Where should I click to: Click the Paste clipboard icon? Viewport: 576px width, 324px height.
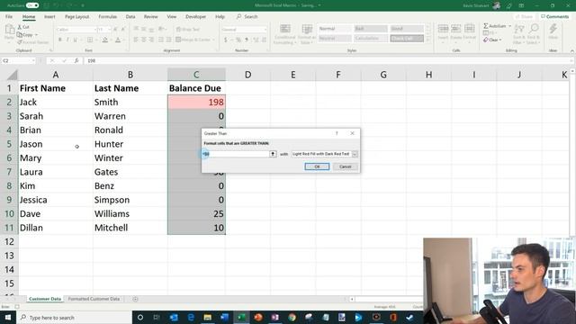(x=10, y=30)
